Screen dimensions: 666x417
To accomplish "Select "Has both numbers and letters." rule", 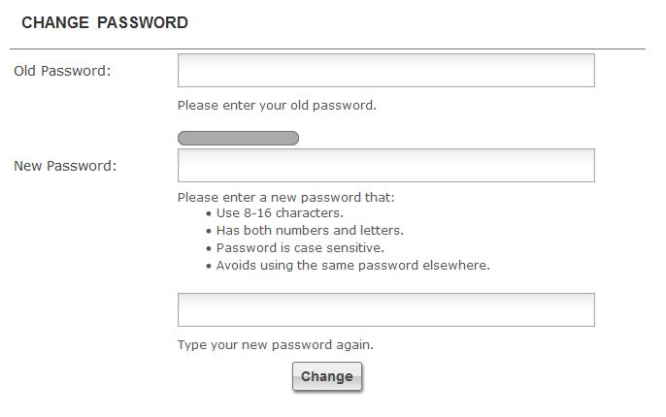I will point(310,231).
